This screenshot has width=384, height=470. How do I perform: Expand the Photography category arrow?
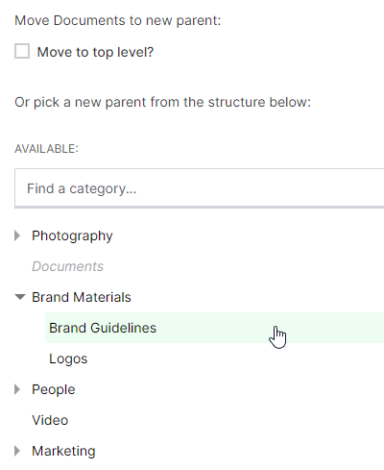click(17, 235)
